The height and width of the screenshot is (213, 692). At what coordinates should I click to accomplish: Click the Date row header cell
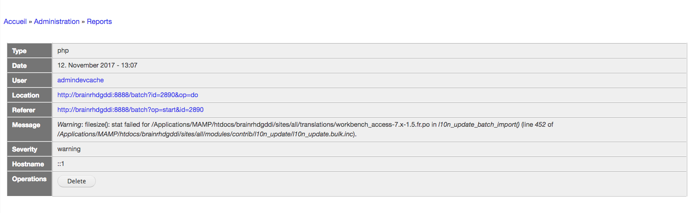(x=30, y=65)
